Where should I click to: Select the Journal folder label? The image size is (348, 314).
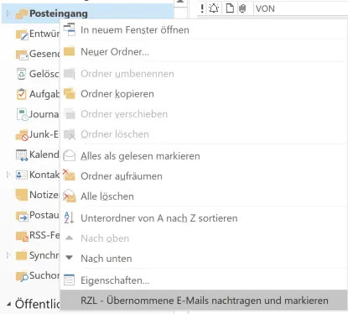[44, 114]
